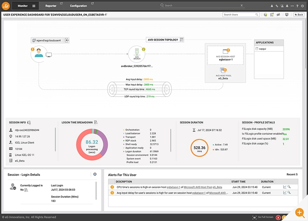Toggle the crossed-out eye visibility icon
The height and width of the screenshot is (221, 308).
tap(278, 15)
